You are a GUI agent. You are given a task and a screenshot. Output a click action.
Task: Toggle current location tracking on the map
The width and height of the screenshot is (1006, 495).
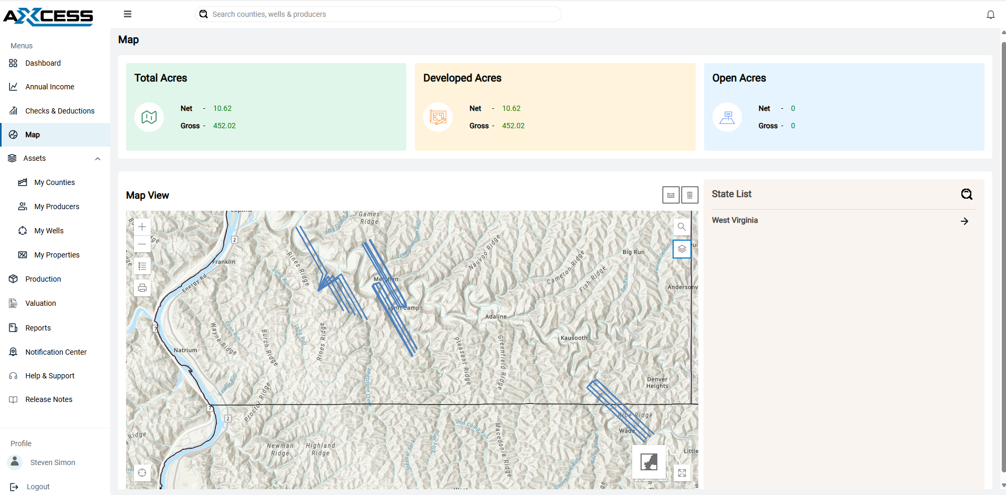click(x=142, y=472)
